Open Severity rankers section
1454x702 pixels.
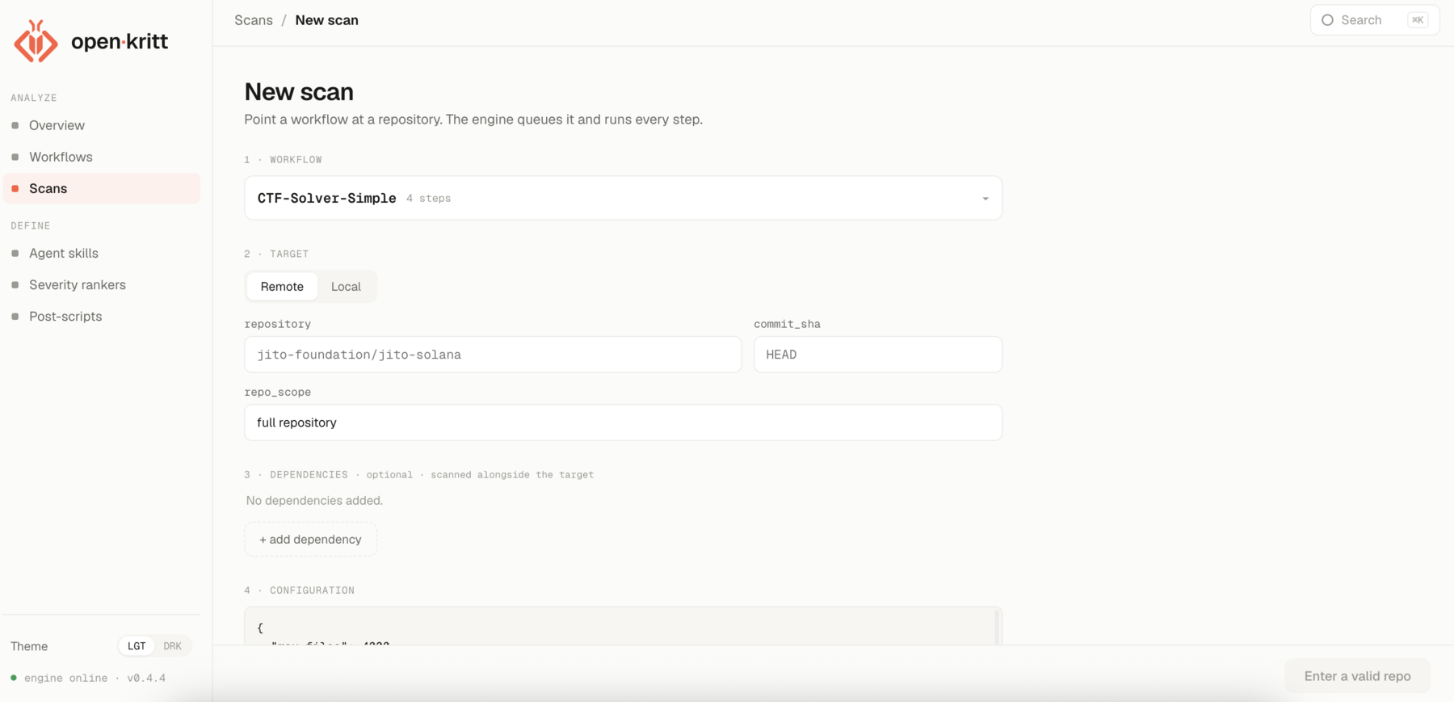point(102,284)
